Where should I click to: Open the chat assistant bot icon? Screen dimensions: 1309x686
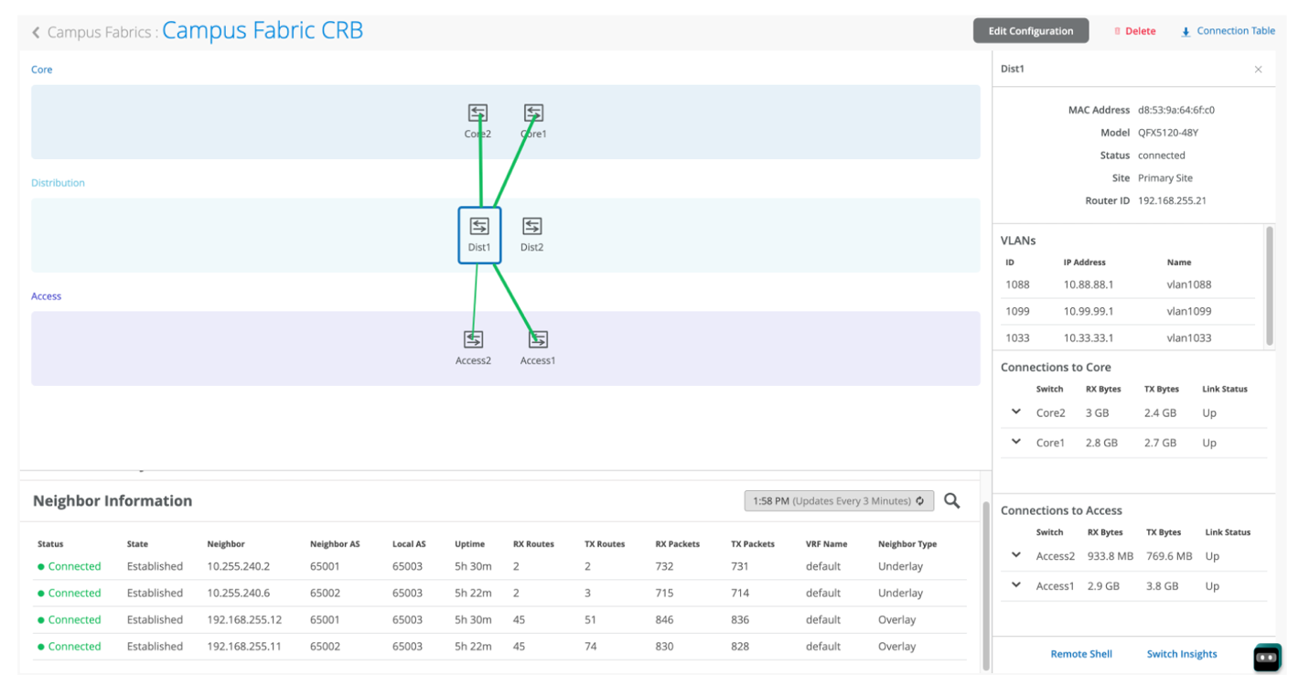(1267, 657)
